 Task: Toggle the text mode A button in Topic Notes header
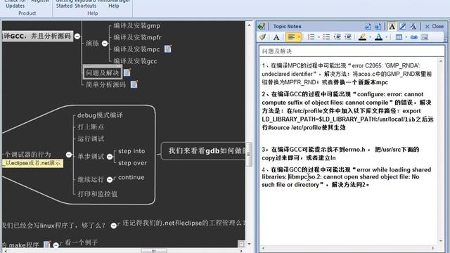[x=392, y=27]
